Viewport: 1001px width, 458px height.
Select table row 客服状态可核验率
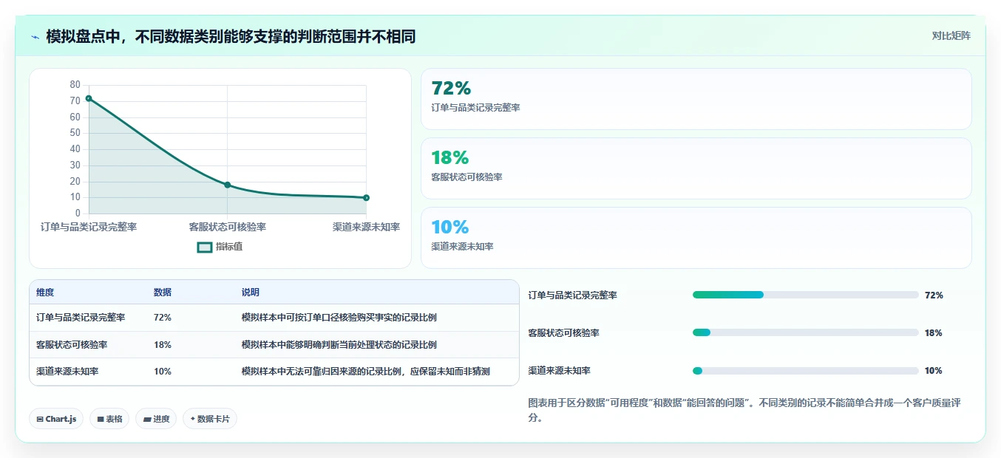274,345
